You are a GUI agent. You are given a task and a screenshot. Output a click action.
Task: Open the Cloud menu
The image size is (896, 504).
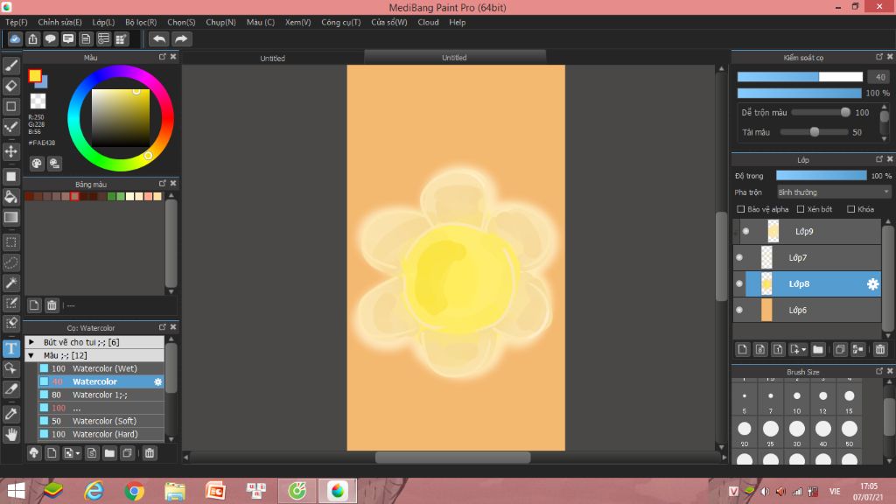tap(428, 22)
